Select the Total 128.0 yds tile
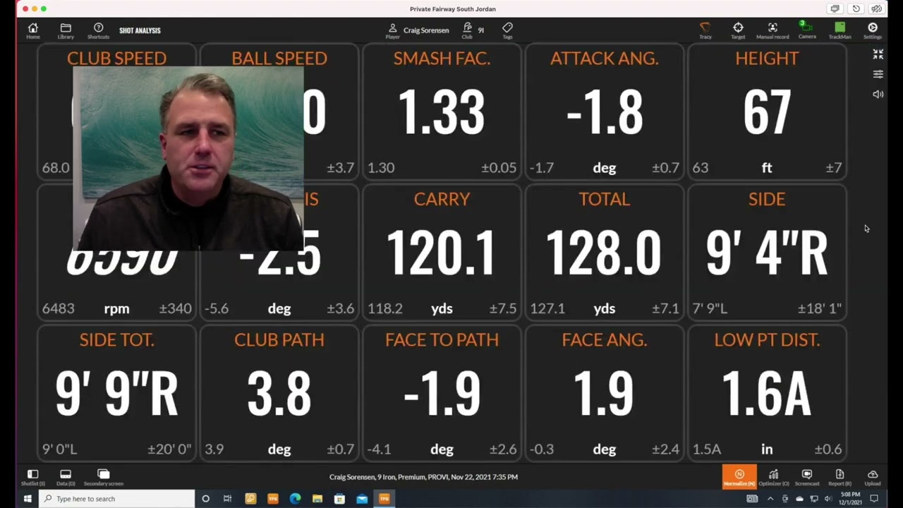The image size is (903, 508). click(x=605, y=252)
